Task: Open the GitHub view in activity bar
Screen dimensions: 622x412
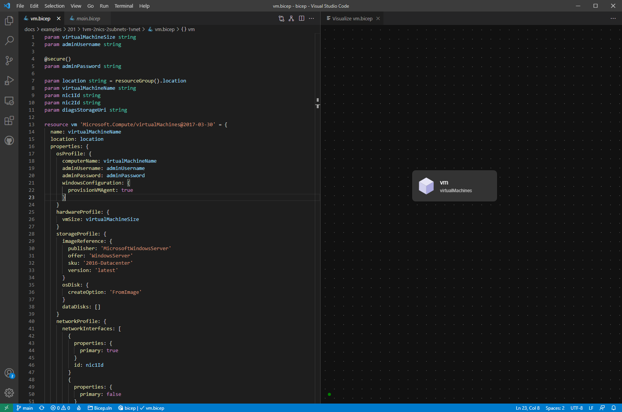Action: coord(9,140)
